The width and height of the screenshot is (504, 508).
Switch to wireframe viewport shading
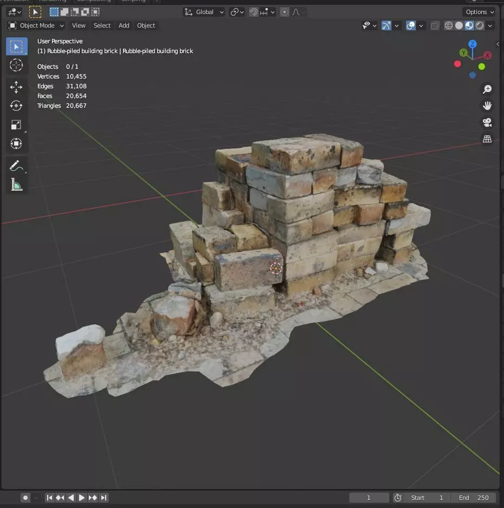click(x=449, y=25)
